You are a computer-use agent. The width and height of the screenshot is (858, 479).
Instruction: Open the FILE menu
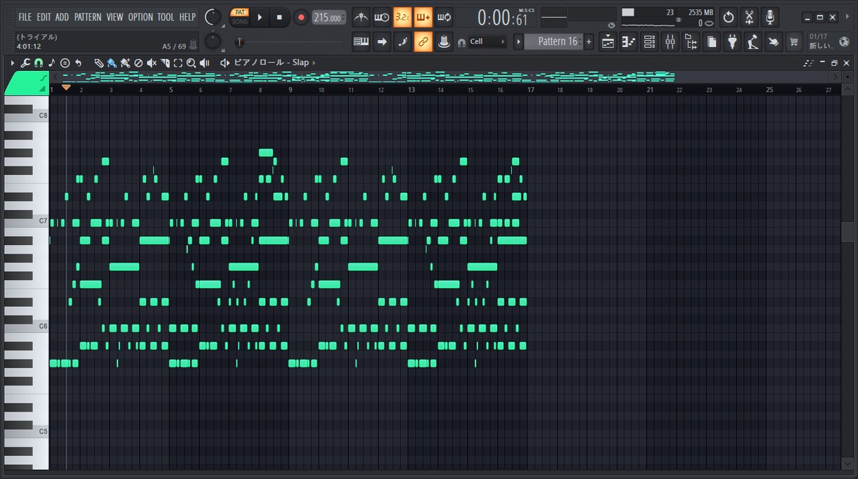click(25, 17)
